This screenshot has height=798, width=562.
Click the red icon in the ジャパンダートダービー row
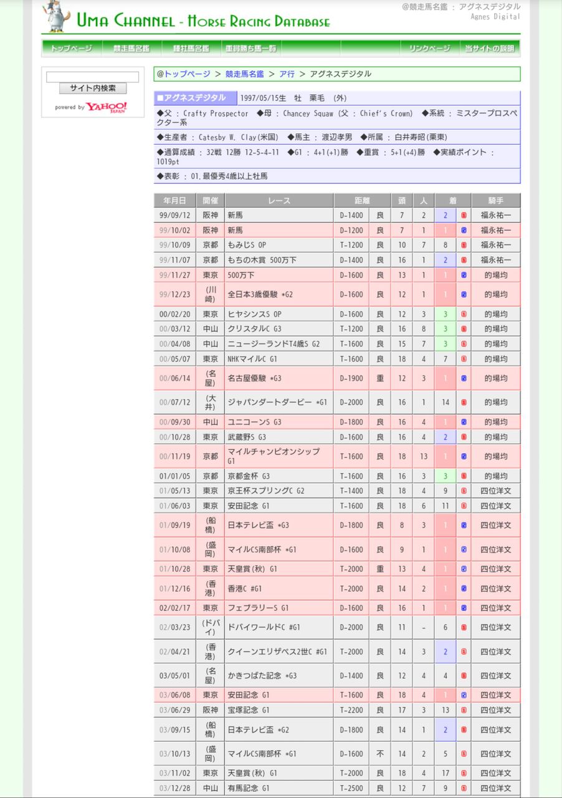(x=464, y=403)
